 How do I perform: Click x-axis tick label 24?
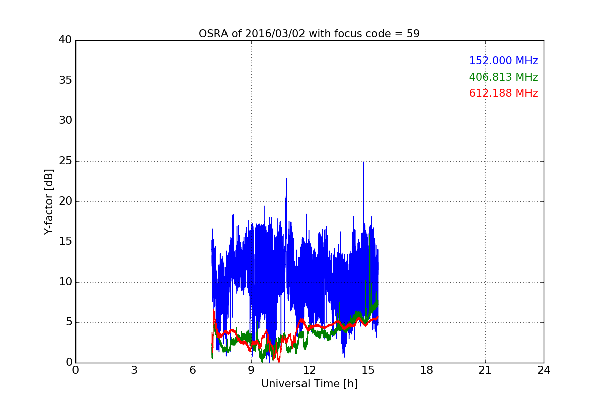544,370
